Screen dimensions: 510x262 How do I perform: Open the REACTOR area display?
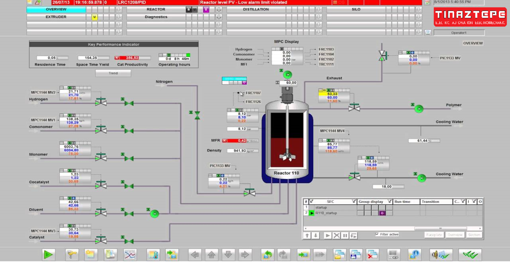click(x=156, y=9)
